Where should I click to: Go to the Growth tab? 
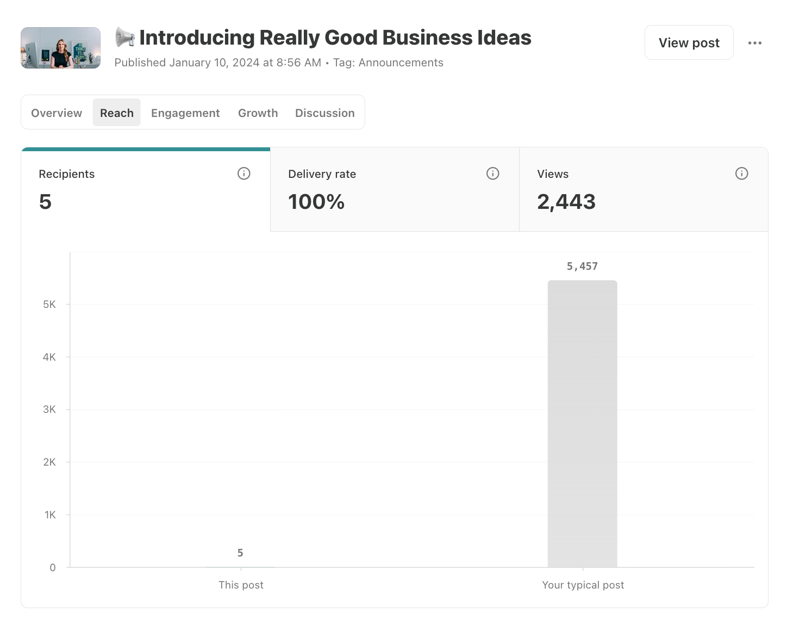pos(258,113)
